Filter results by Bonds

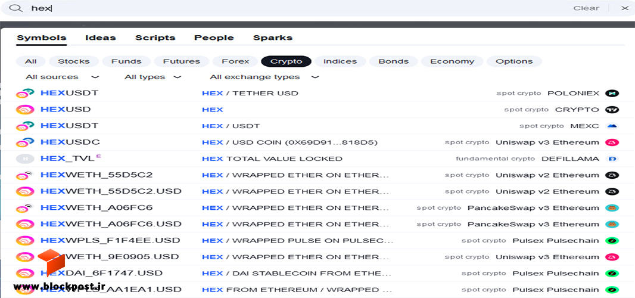click(393, 61)
